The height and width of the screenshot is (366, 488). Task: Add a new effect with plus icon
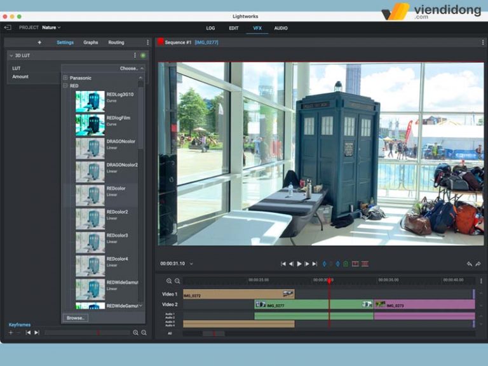[39, 43]
